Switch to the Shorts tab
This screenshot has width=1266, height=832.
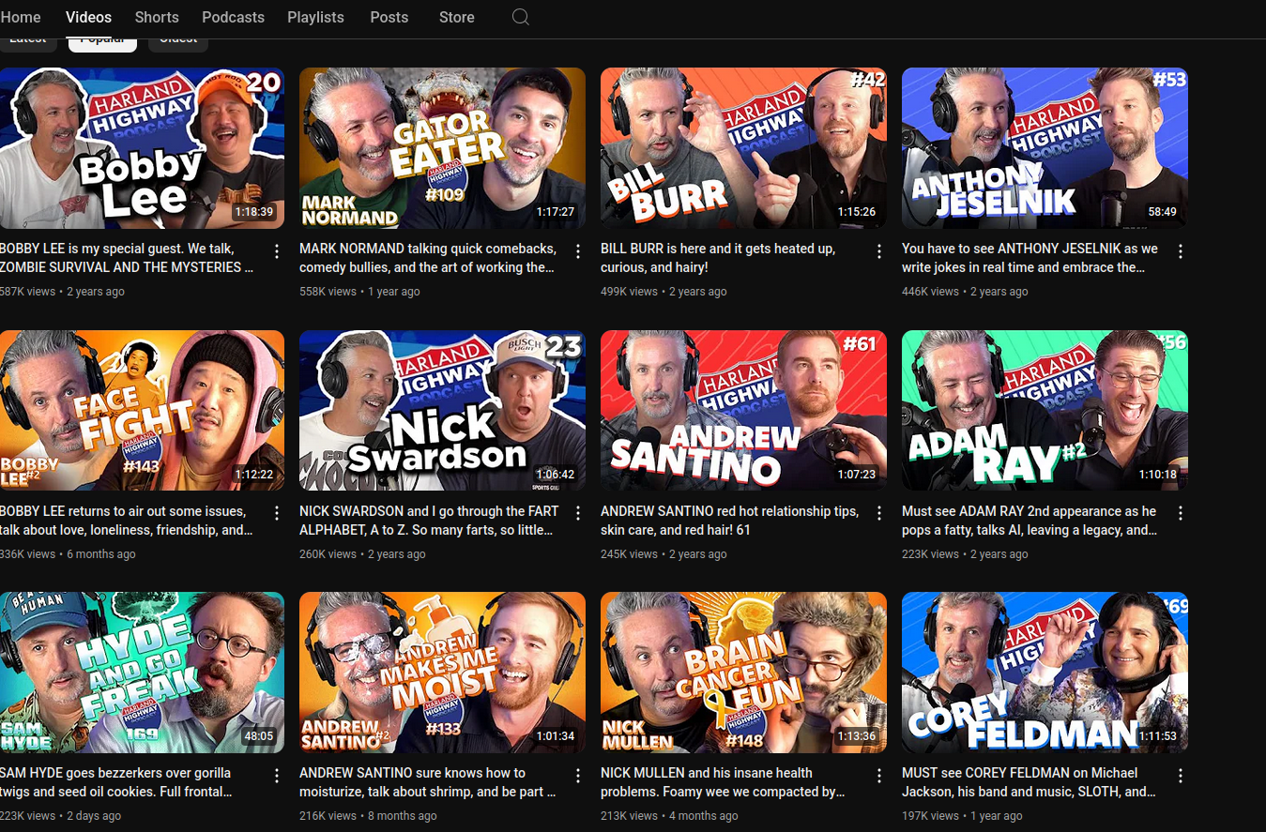point(157,17)
